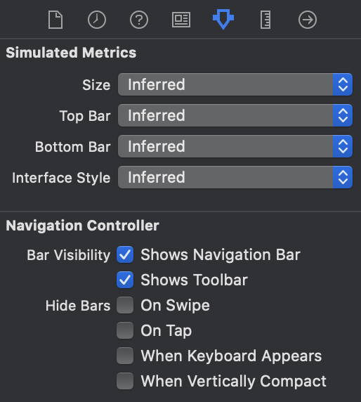This screenshot has height=402, width=361.
Task: Check When Keyboard Appears option
Action: [125, 356]
